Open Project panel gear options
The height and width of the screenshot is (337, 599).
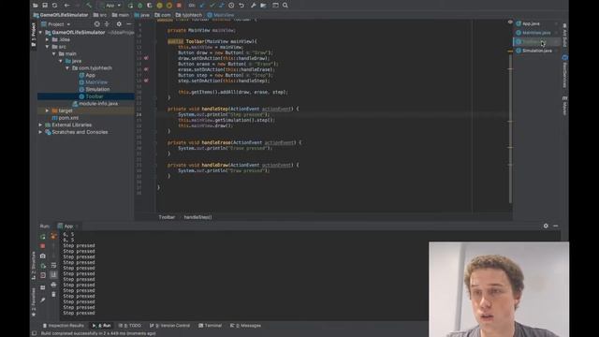coord(119,24)
